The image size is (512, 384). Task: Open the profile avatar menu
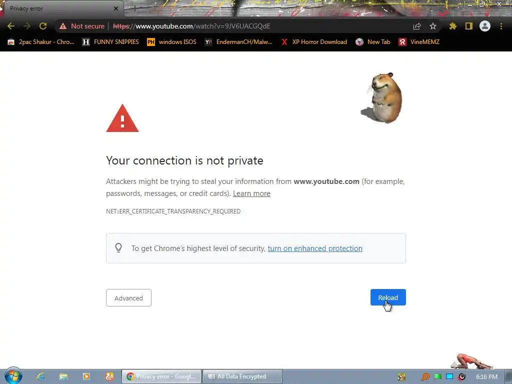coord(485,26)
